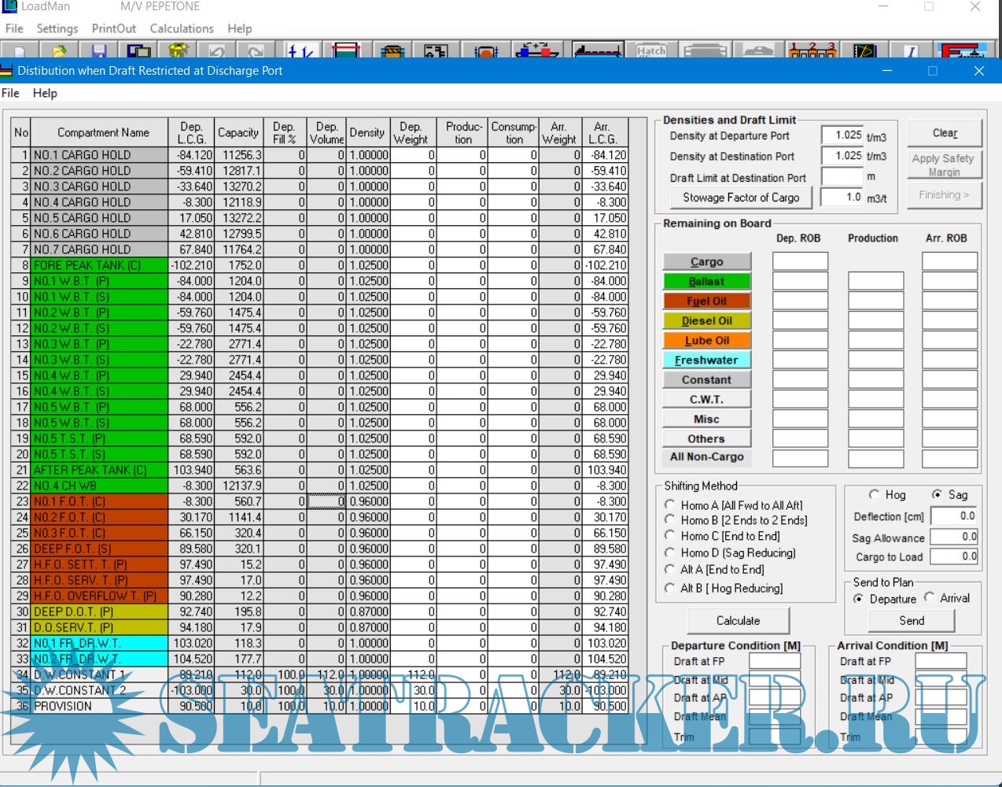Click the Clear button
Viewport: 1002px width, 787px height.
(x=945, y=133)
